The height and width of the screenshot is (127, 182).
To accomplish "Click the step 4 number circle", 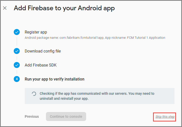I will (17, 79).
